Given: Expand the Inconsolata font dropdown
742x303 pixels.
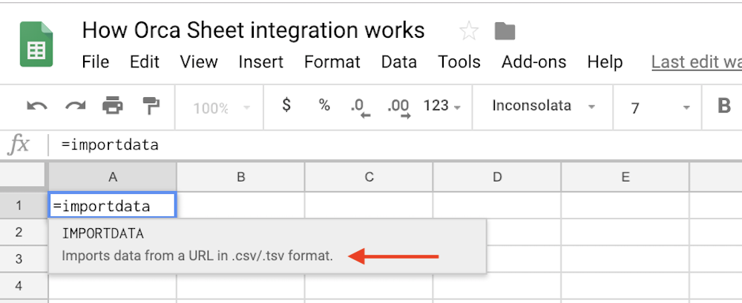Looking at the screenshot, I should [x=543, y=107].
